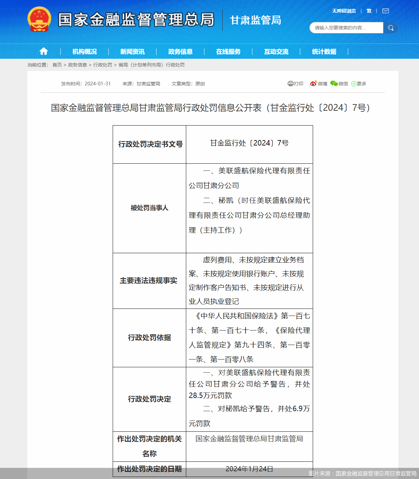
Task: Click the 行政处罚 breadcrumb link
Action: [103, 65]
